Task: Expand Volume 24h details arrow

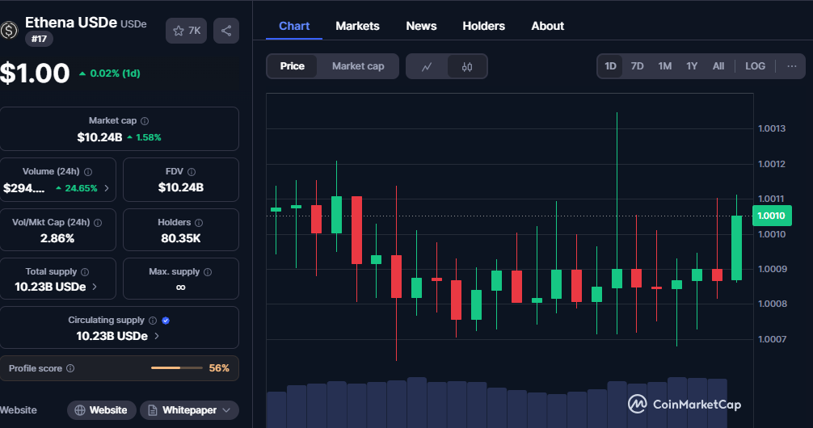Action: click(x=107, y=188)
